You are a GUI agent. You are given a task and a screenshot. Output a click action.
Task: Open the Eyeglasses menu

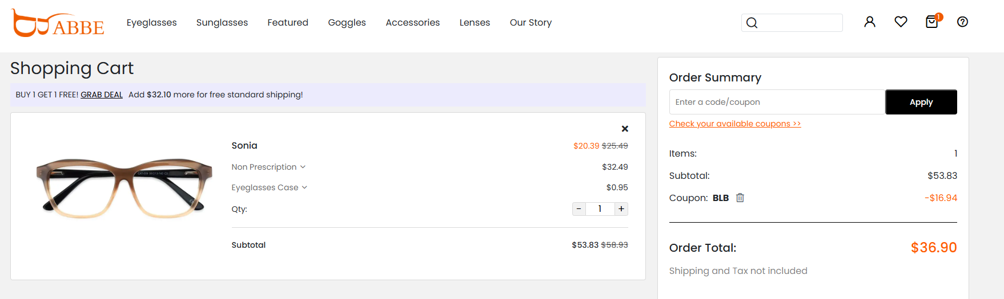pyautogui.click(x=152, y=22)
